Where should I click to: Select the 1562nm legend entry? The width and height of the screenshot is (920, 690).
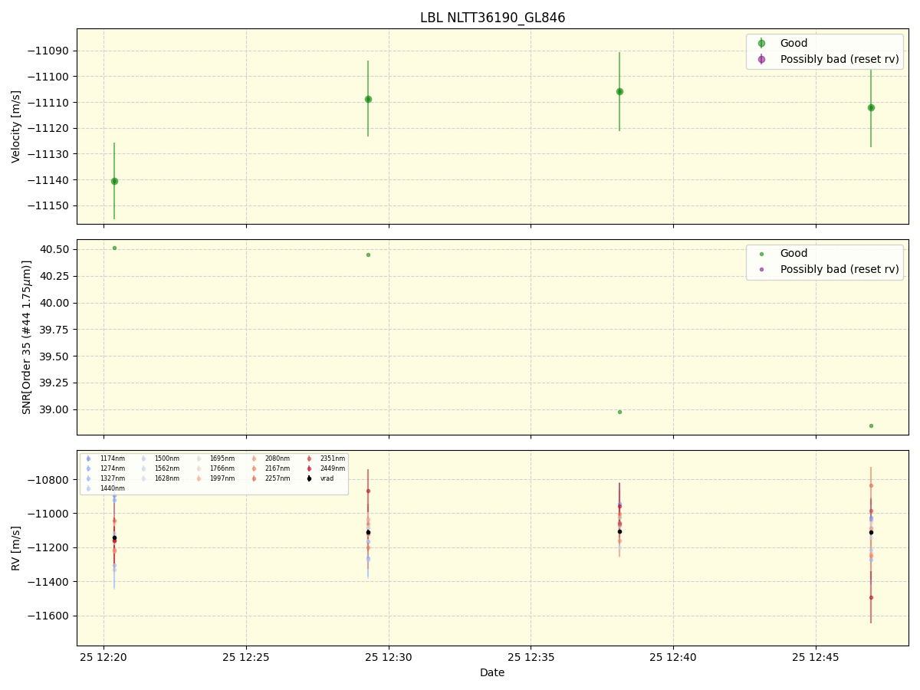coord(159,468)
